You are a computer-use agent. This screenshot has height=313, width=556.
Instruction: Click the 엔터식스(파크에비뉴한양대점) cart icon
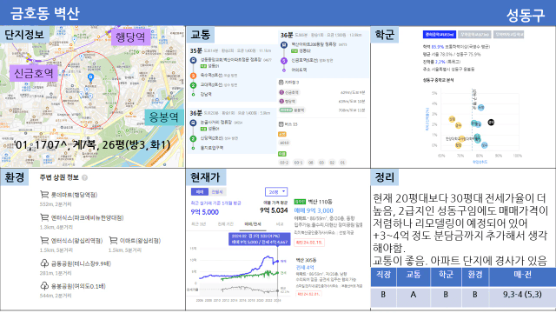44,217
